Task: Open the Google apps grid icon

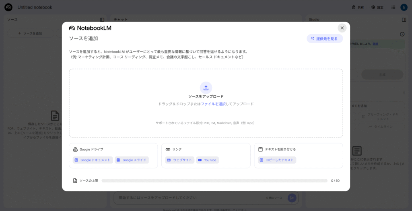Action: click(x=393, y=7)
